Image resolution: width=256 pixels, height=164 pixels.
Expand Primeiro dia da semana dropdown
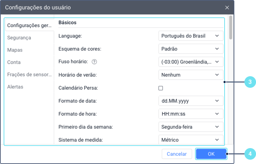[191, 127]
